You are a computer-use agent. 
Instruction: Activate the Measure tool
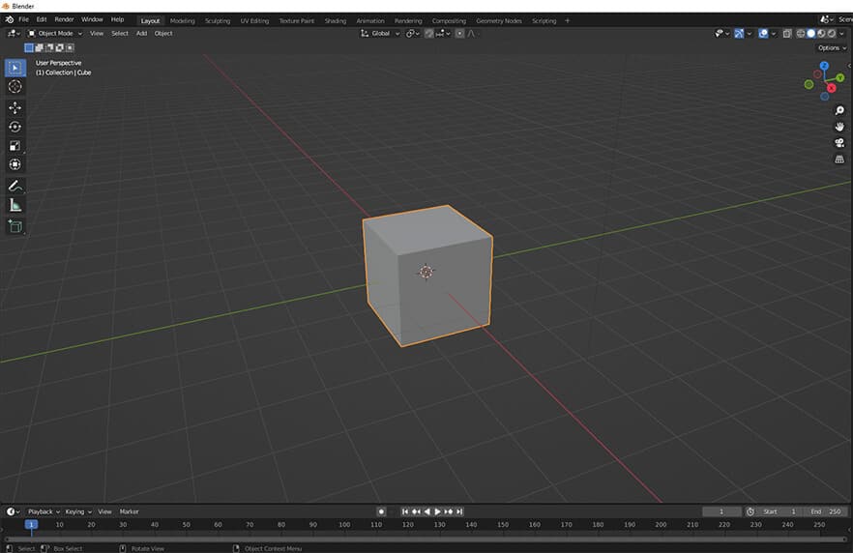pyautogui.click(x=15, y=205)
